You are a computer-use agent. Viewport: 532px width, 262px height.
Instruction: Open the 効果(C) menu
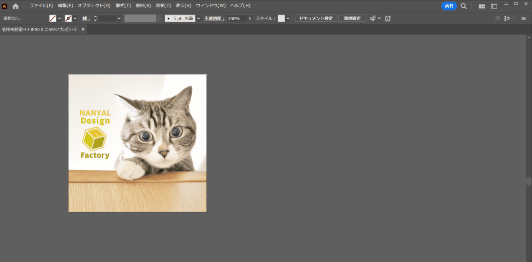[163, 6]
